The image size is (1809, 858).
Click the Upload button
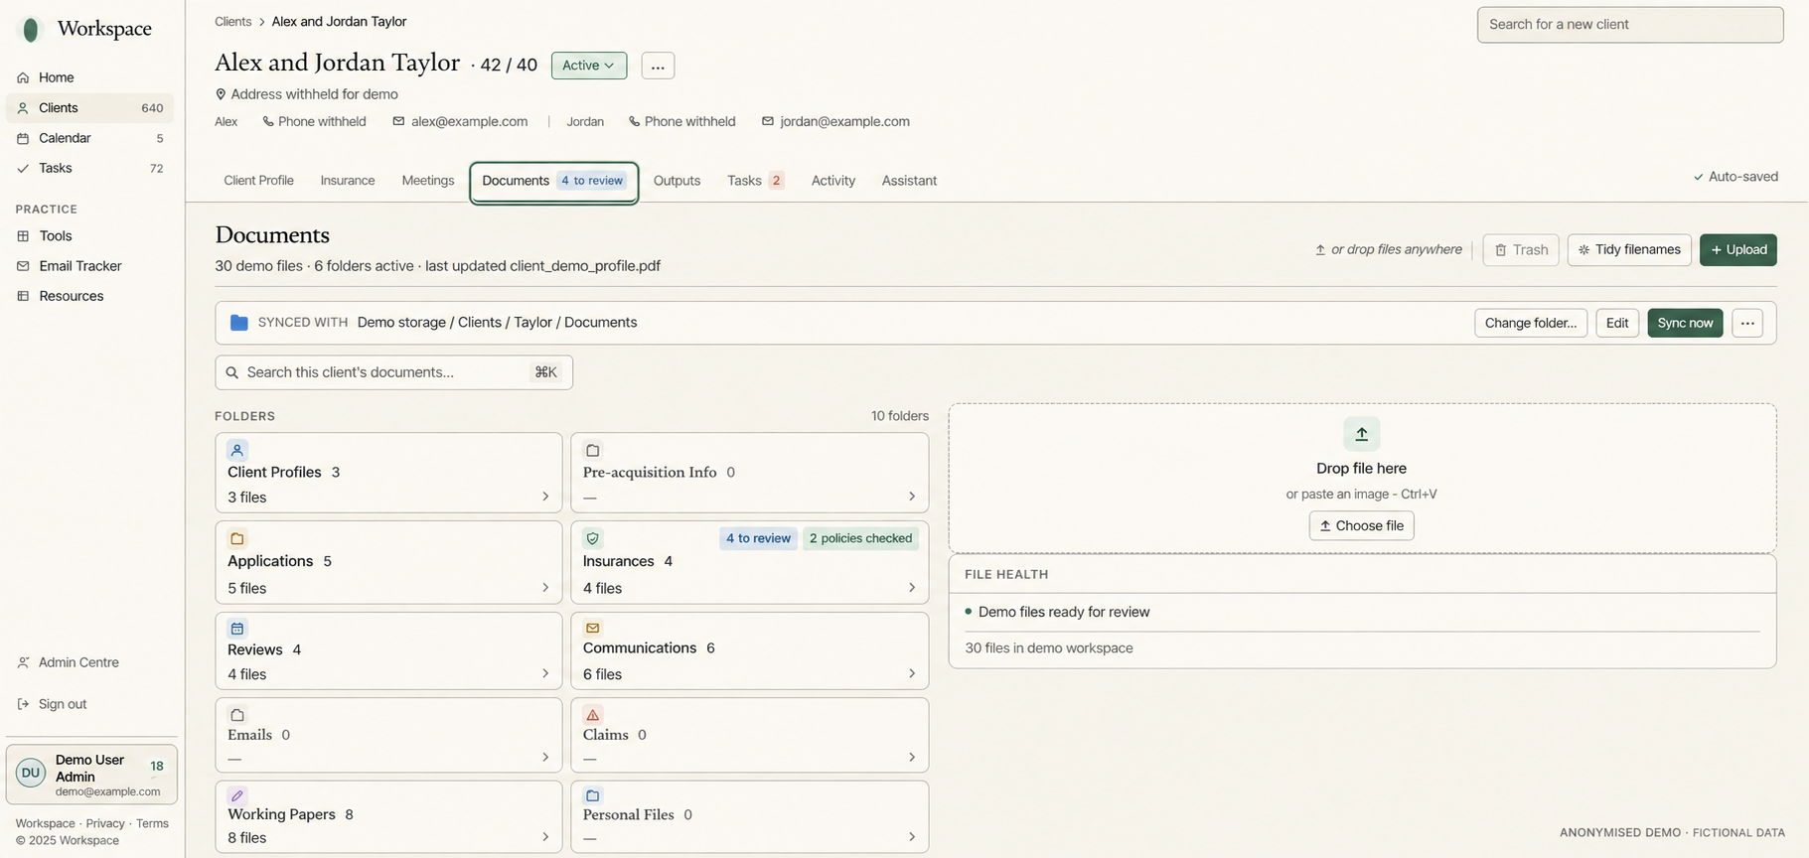coord(1738,250)
